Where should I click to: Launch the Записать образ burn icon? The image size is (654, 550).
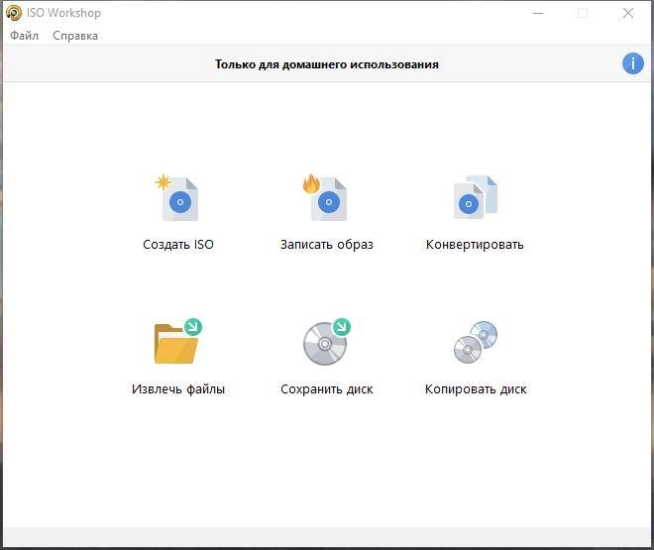coord(325,197)
